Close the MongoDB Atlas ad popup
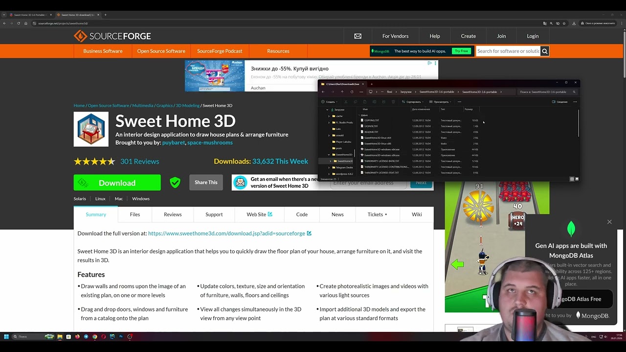626x352 pixels. coord(609,222)
